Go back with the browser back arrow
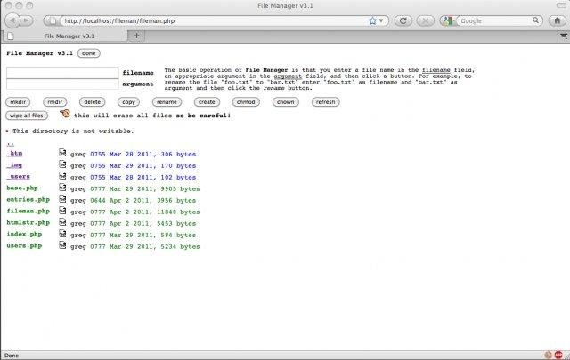This screenshot has width=570, height=360. pos(12,20)
